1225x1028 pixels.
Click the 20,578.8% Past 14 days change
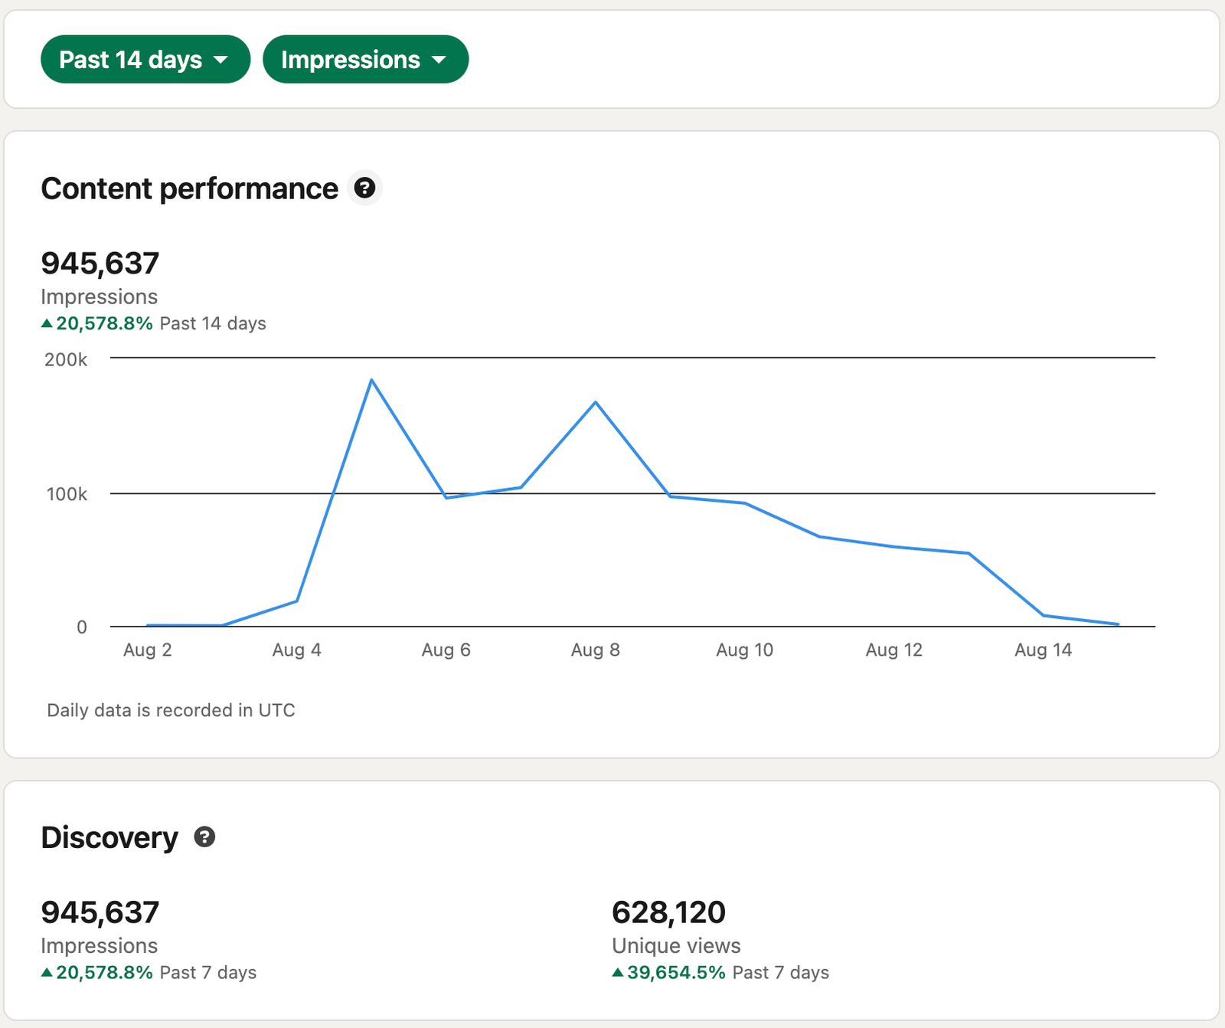(153, 323)
